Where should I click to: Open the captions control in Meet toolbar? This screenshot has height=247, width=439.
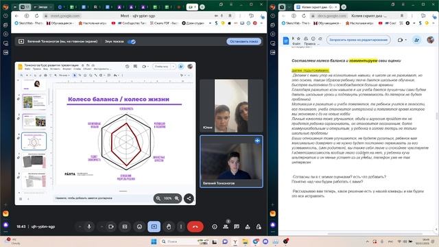tap(125, 226)
